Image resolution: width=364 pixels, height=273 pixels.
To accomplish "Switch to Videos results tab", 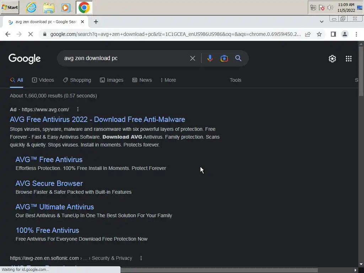I will tap(43, 80).
